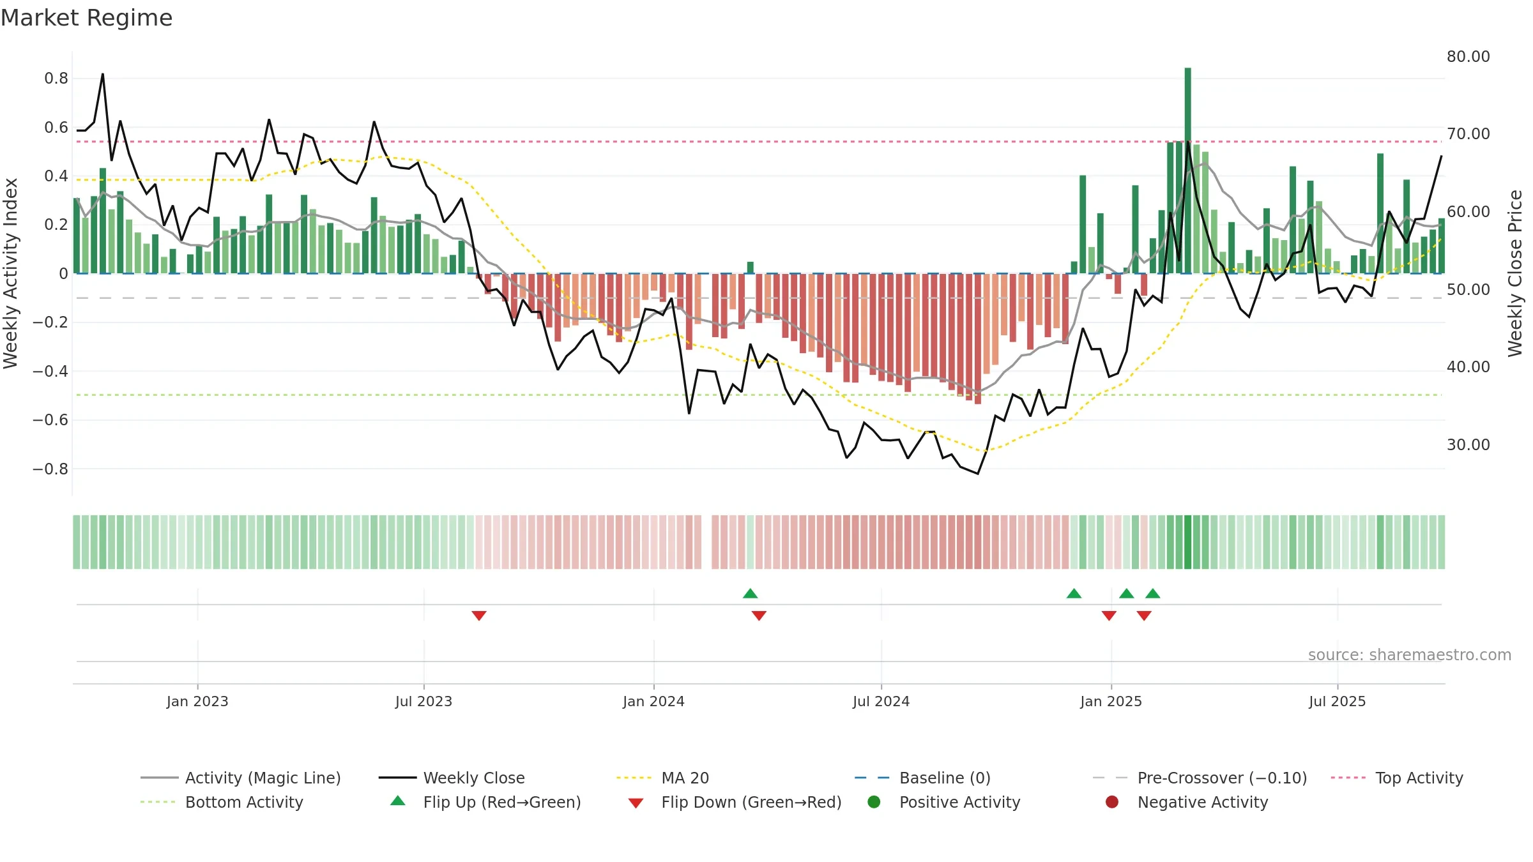Click the lone green bar in March 2024
Screen dimensions: 1533x862
[x=751, y=268]
